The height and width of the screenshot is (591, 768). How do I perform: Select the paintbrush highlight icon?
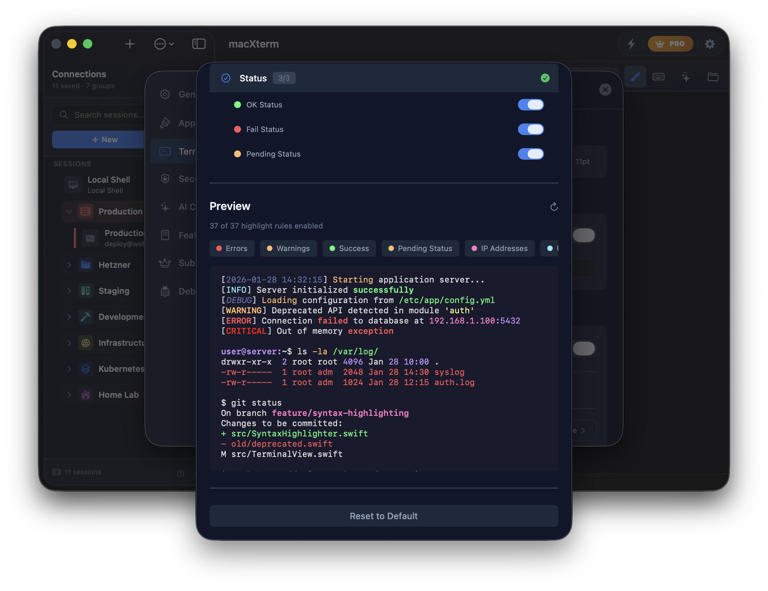(635, 77)
